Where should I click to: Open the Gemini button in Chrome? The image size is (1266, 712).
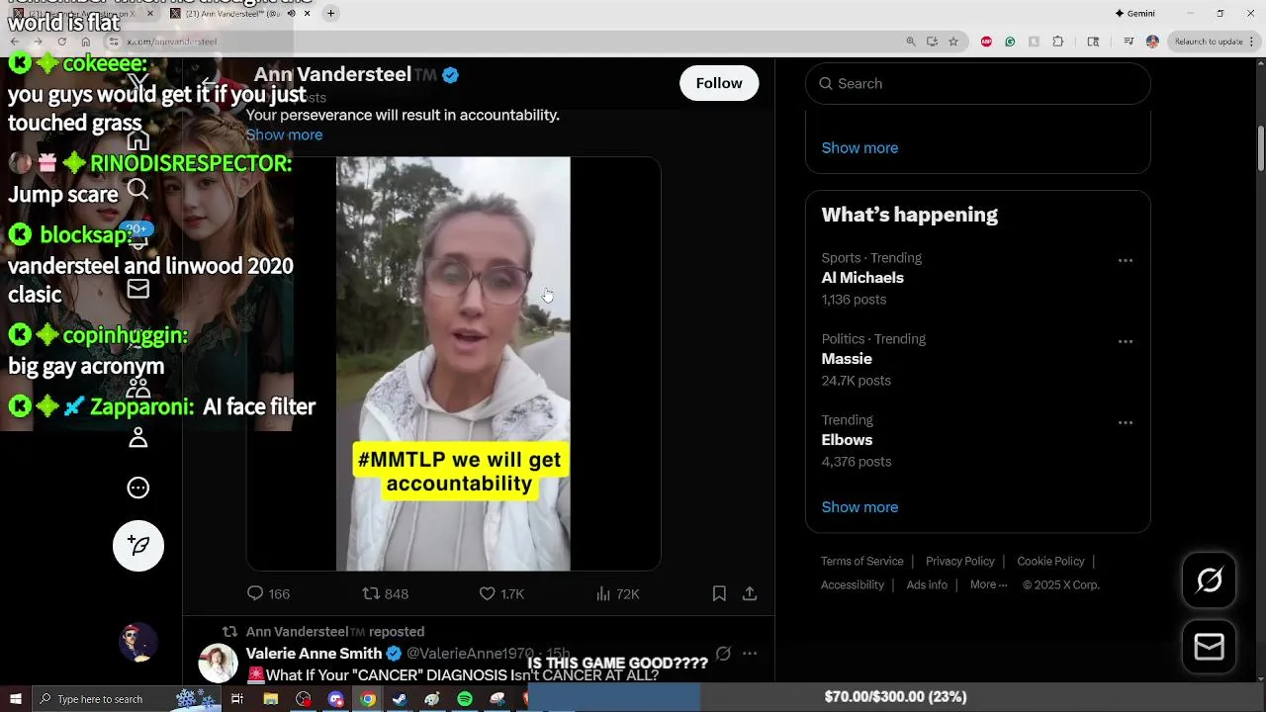coord(1134,14)
